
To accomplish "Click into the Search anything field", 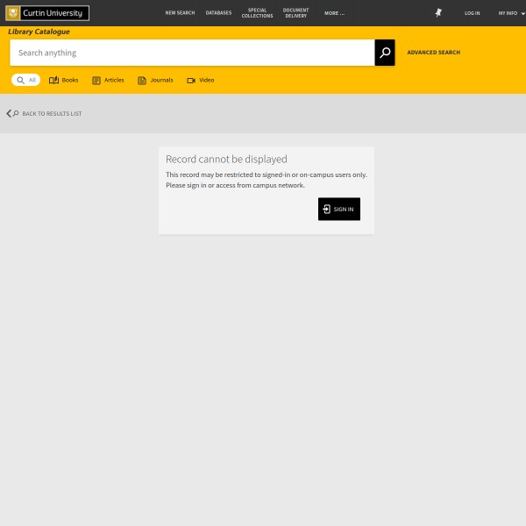I will tap(193, 53).
